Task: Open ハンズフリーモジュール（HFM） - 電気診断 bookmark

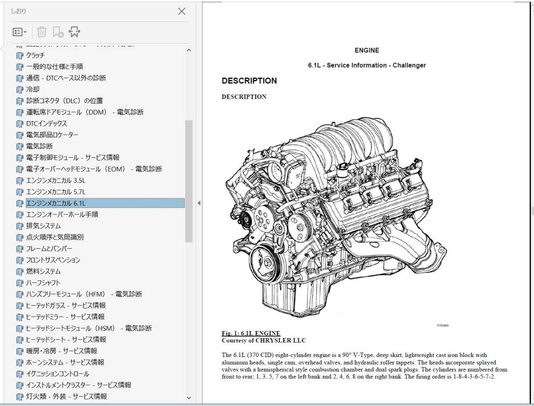Action: (84, 294)
